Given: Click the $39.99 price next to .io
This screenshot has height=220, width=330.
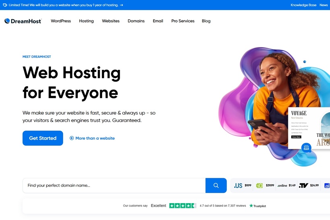Looking at the screenshot, I should click(270, 185).
